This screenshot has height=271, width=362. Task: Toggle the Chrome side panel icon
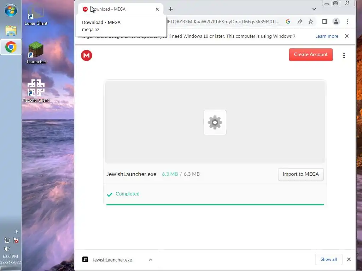pos(325,22)
